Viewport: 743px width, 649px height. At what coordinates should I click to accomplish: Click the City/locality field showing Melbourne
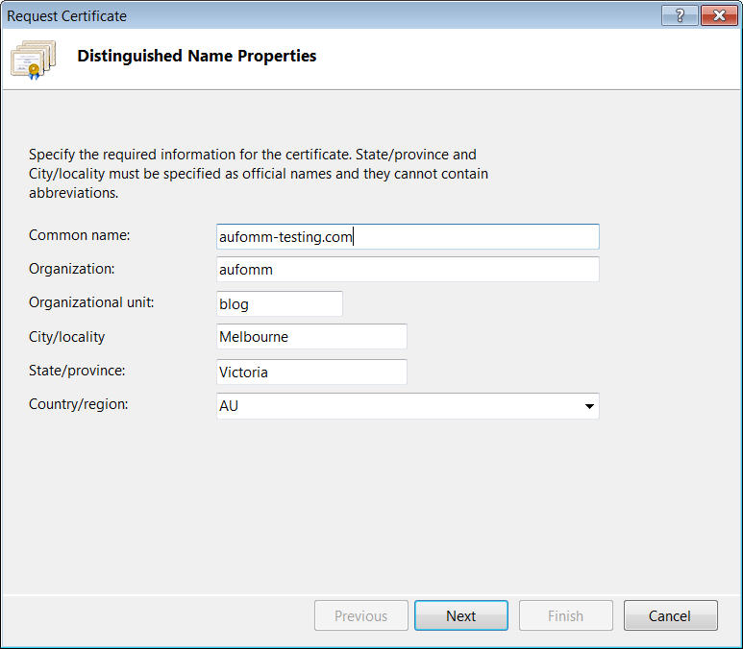pos(311,337)
